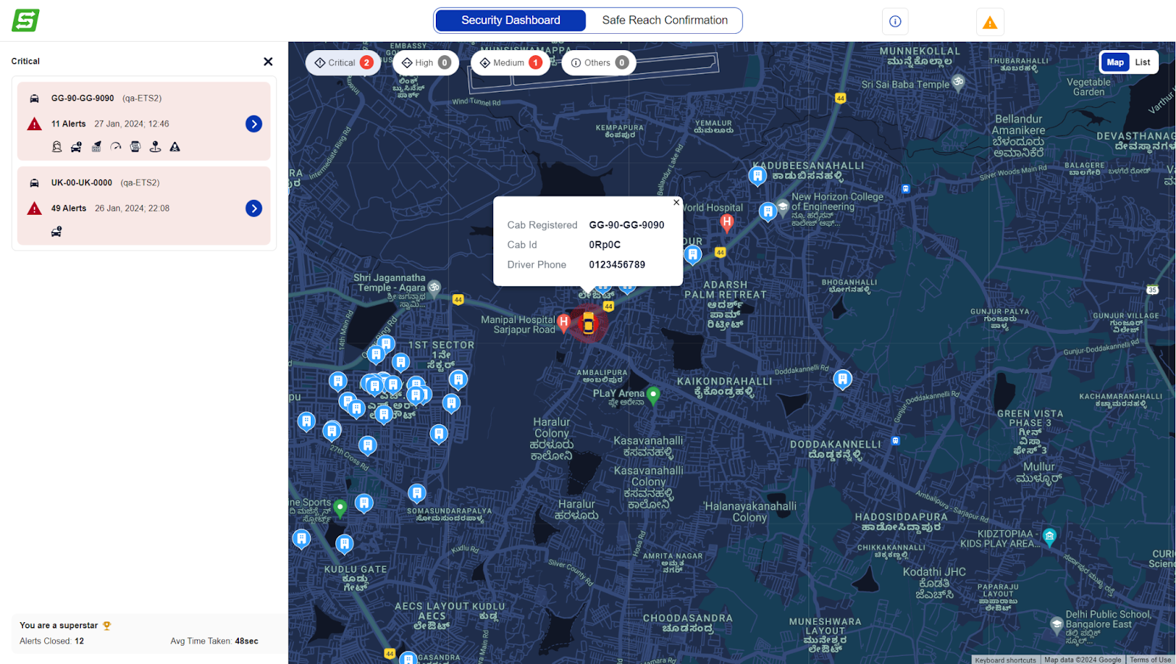This screenshot has height=664, width=1176.
Task: Switch to List view
Action: pyautogui.click(x=1142, y=63)
